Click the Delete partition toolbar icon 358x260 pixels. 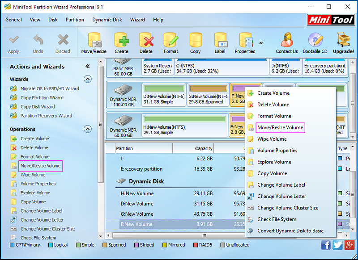click(x=146, y=40)
